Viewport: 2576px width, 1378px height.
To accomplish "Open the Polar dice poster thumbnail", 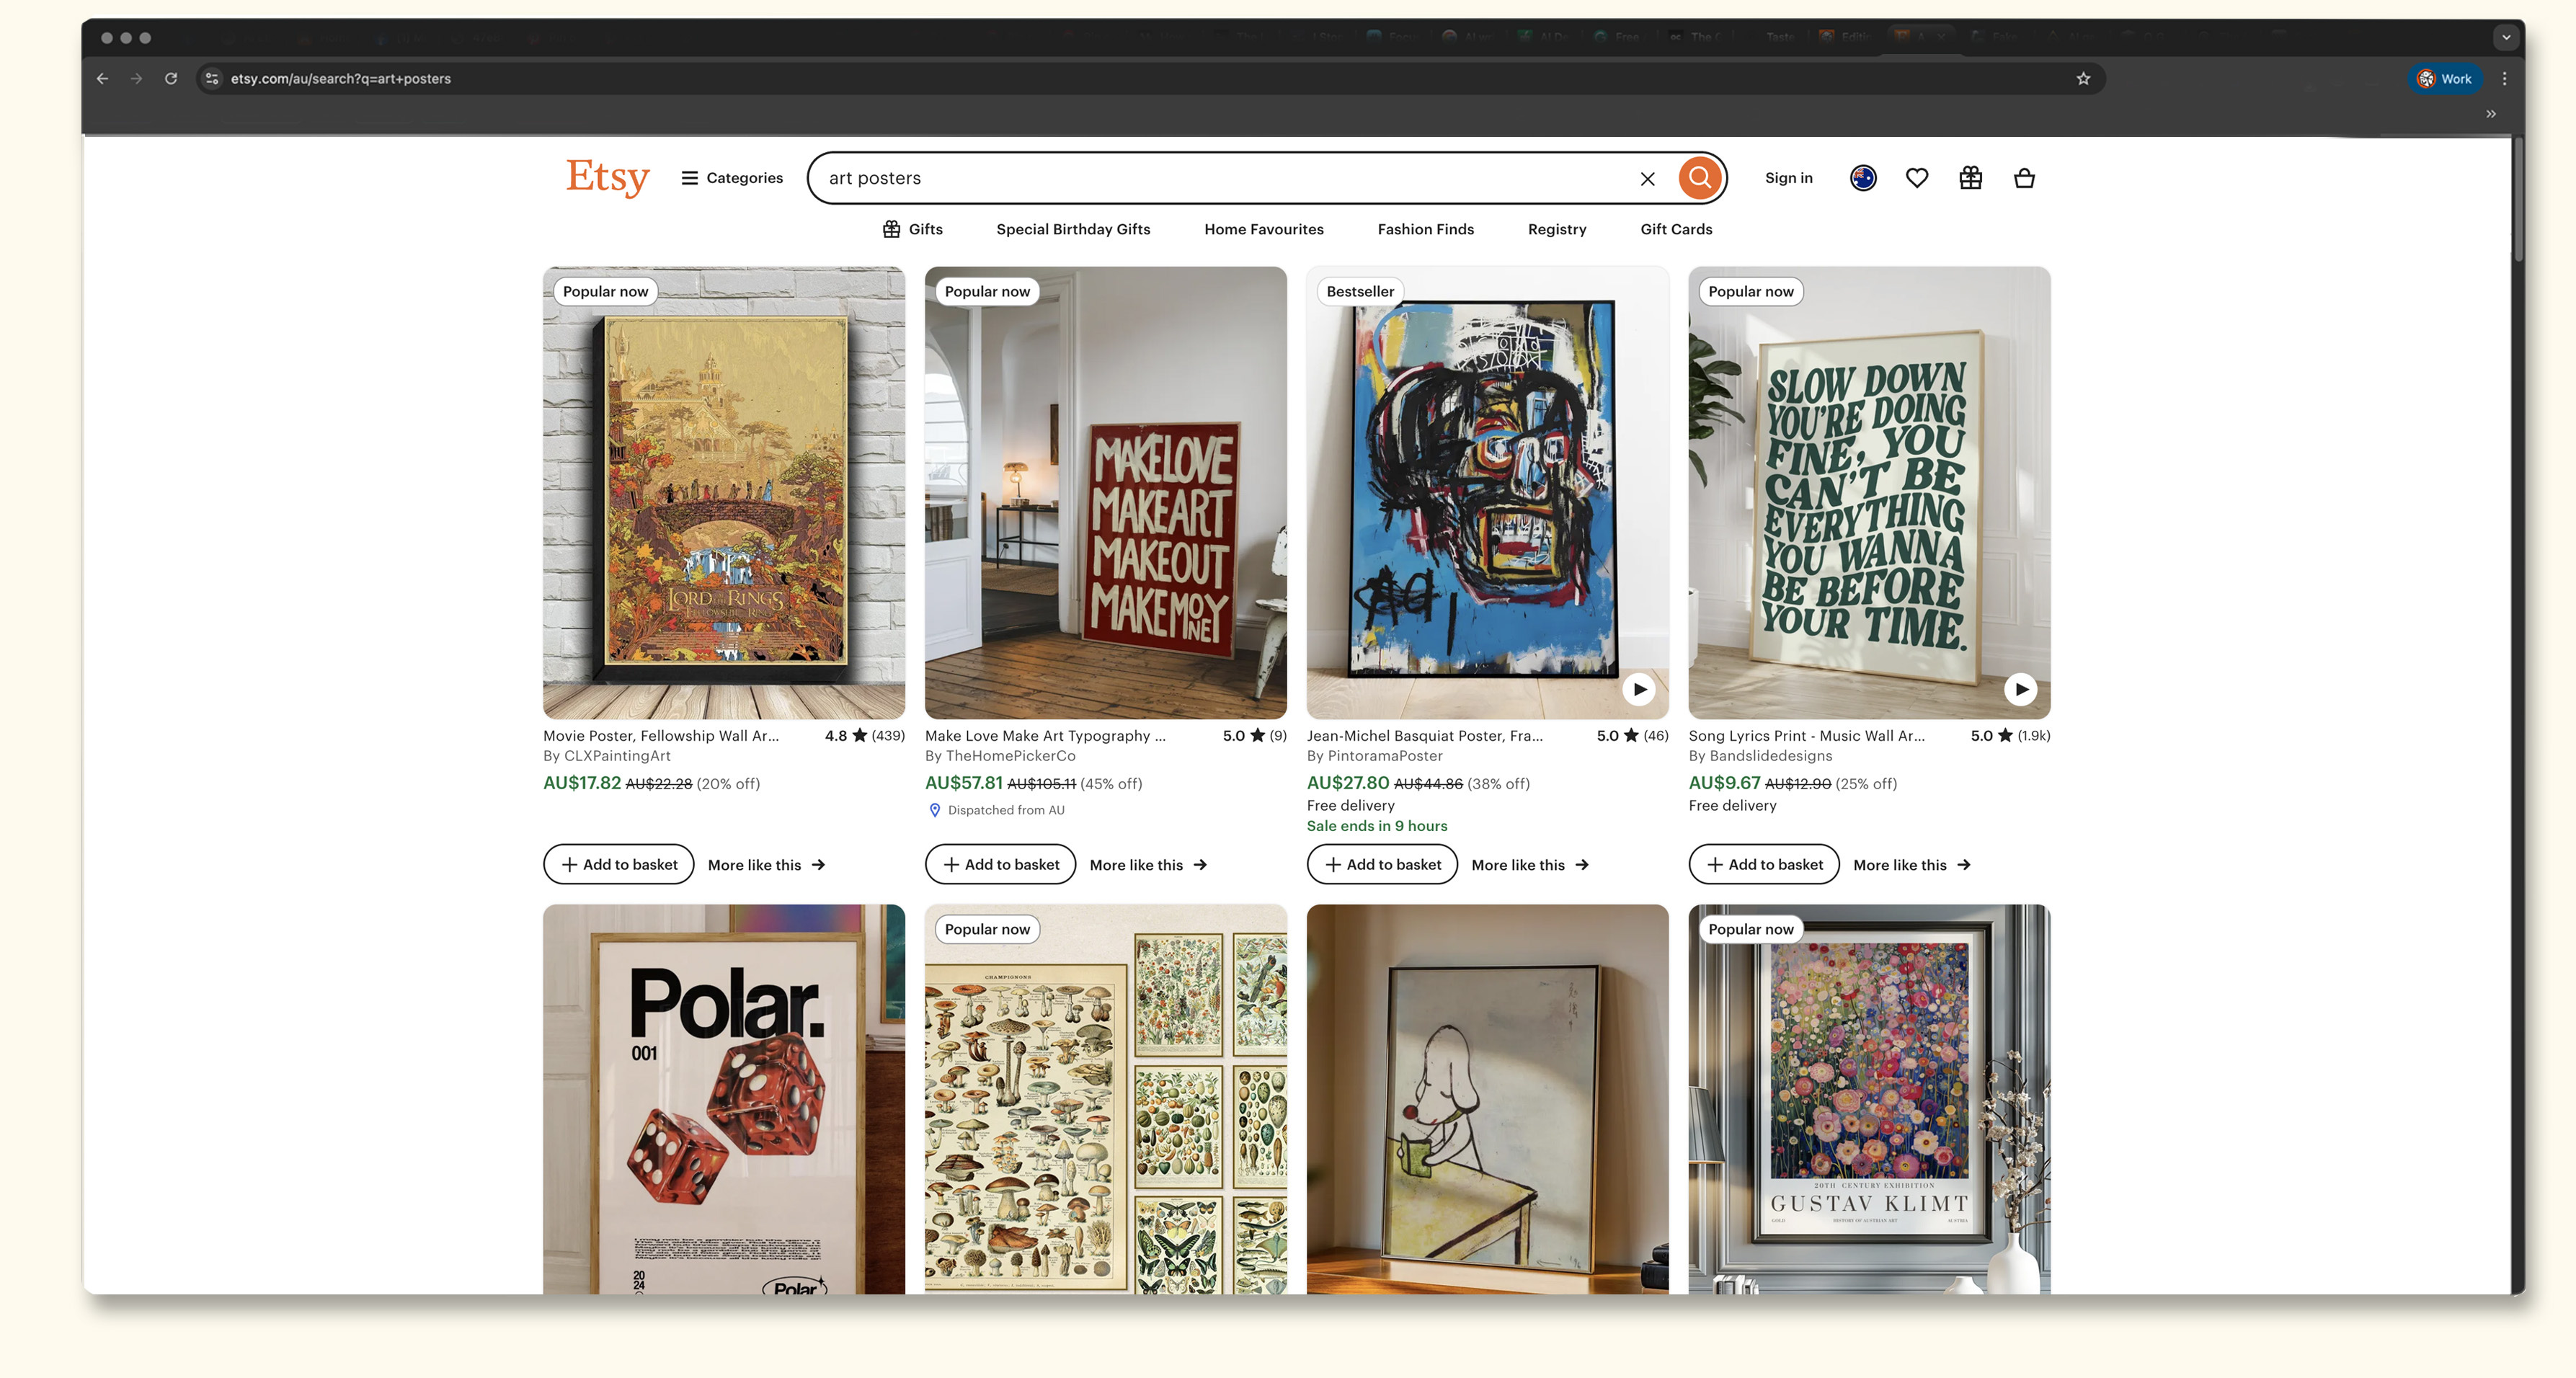I will (723, 1100).
